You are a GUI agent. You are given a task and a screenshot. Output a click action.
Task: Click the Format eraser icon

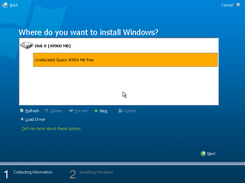point(71,110)
